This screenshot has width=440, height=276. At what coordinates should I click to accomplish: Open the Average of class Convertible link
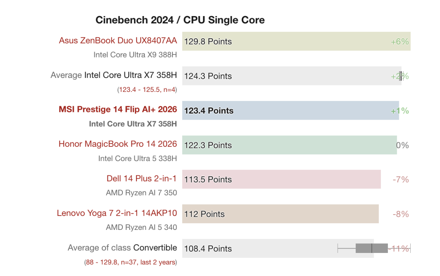coord(122,248)
